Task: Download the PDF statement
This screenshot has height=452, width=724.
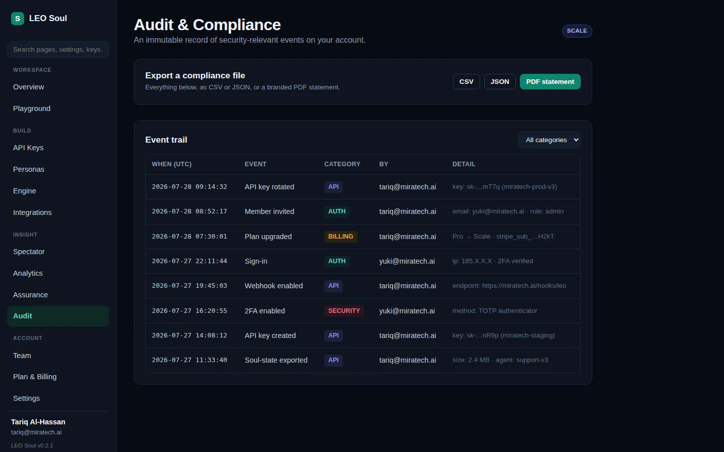Action: point(550,82)
